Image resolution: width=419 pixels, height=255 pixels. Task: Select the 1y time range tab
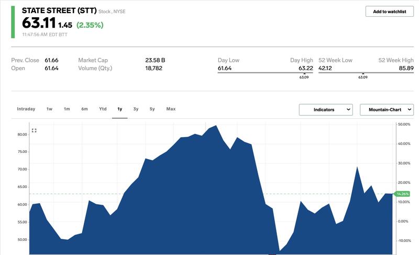pyautogui.click(x=120, y=109)
